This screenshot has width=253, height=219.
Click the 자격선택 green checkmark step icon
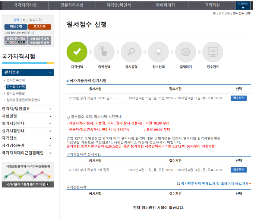(x=77, y=52)
